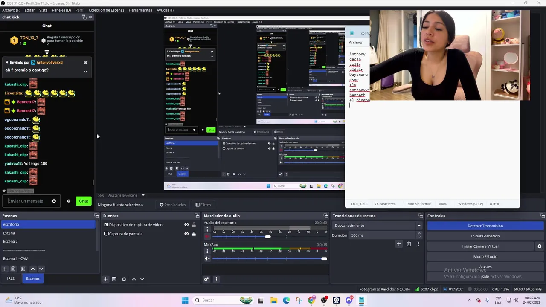Screen dimensions: 546x307
Task: Click Detener Transmisión button
Action: [485, 226]
